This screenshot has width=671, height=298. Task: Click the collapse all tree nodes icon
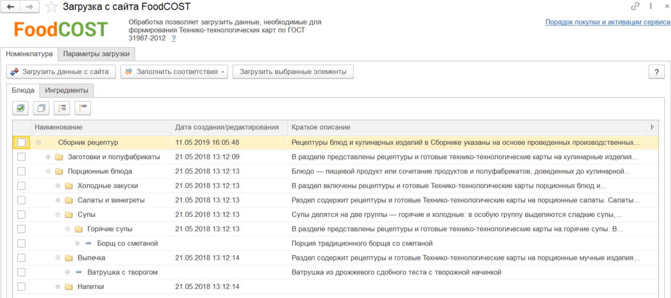[x=82, y=108]
